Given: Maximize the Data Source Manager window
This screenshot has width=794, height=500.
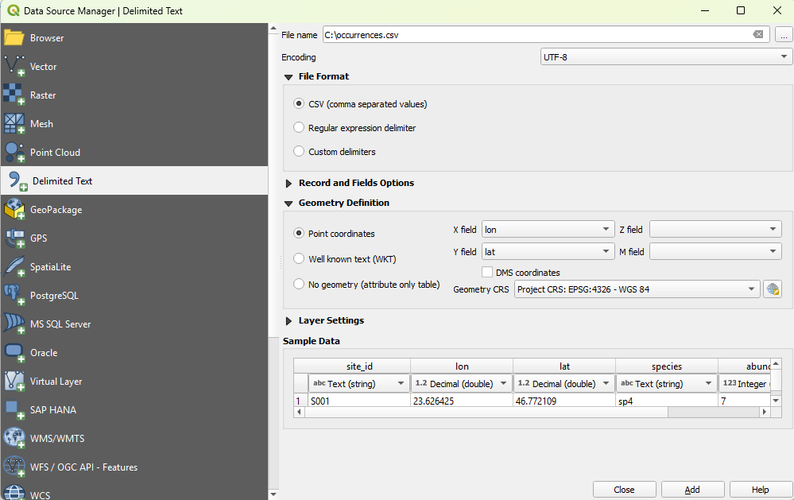Looking at the screenshot, I should [x=740, y=10].
